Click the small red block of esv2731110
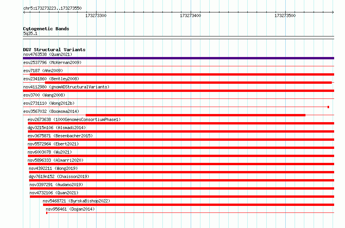Screen dimensions: 345x228 click(x=328, y=107)
